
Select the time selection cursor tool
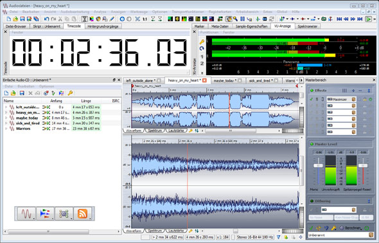pos(84,19)
